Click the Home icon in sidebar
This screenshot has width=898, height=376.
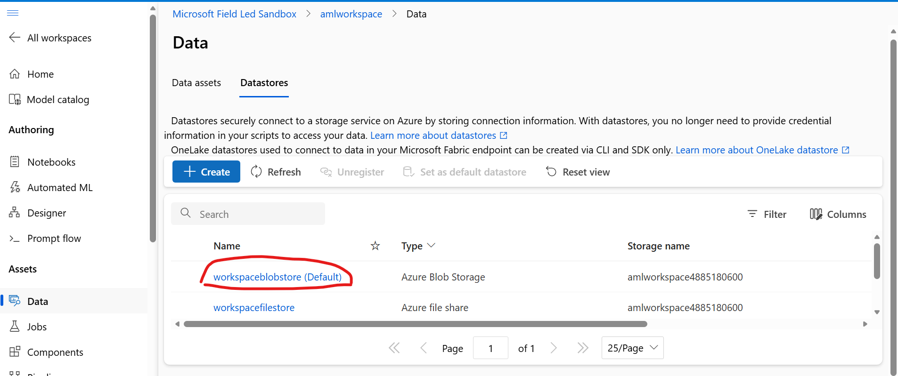point(15,74)
